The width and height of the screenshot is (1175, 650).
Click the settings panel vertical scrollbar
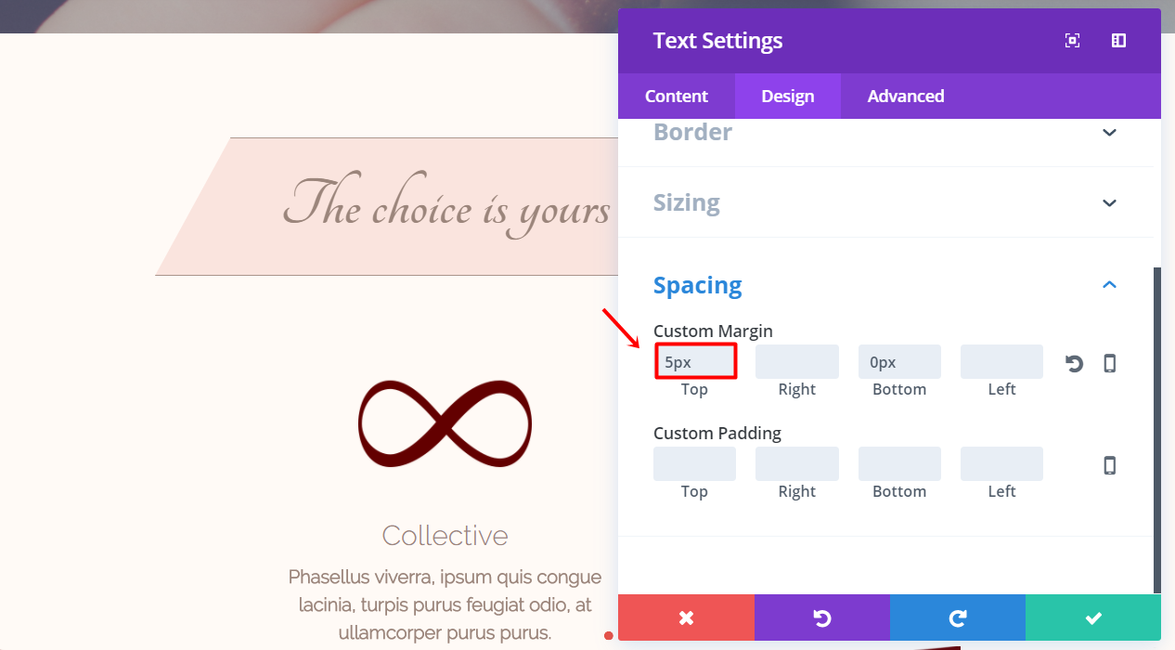[x=1157, y=427]
